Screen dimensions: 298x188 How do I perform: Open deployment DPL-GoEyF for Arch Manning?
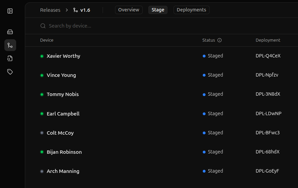click(267, 171)
